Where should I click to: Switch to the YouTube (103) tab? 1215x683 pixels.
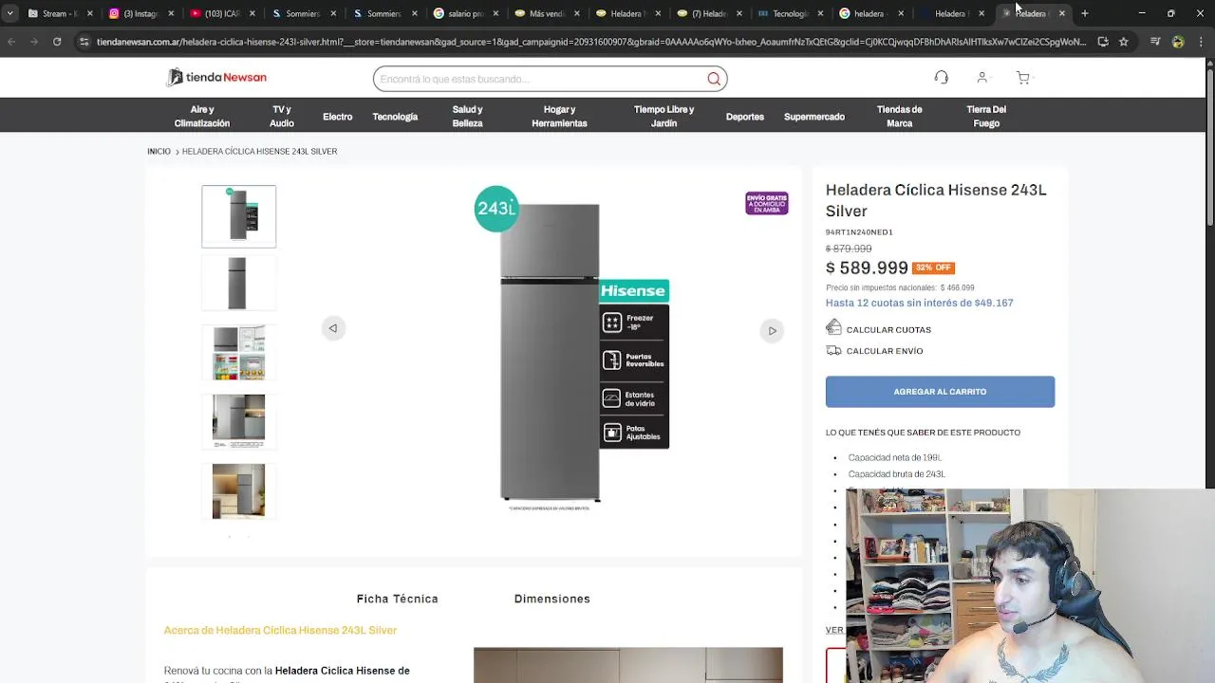coord(220,13)
